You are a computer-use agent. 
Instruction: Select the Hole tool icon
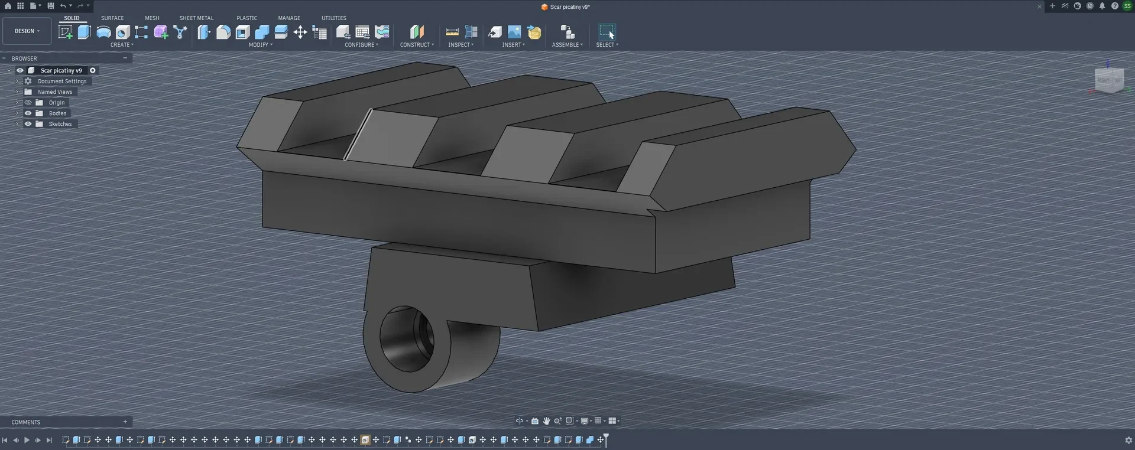[122, 32]
